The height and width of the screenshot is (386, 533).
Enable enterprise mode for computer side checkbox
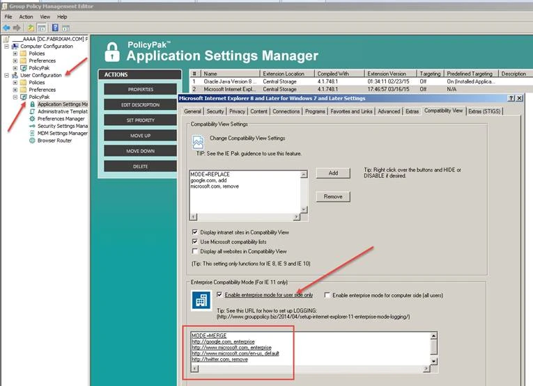click(x=328, y=296)
